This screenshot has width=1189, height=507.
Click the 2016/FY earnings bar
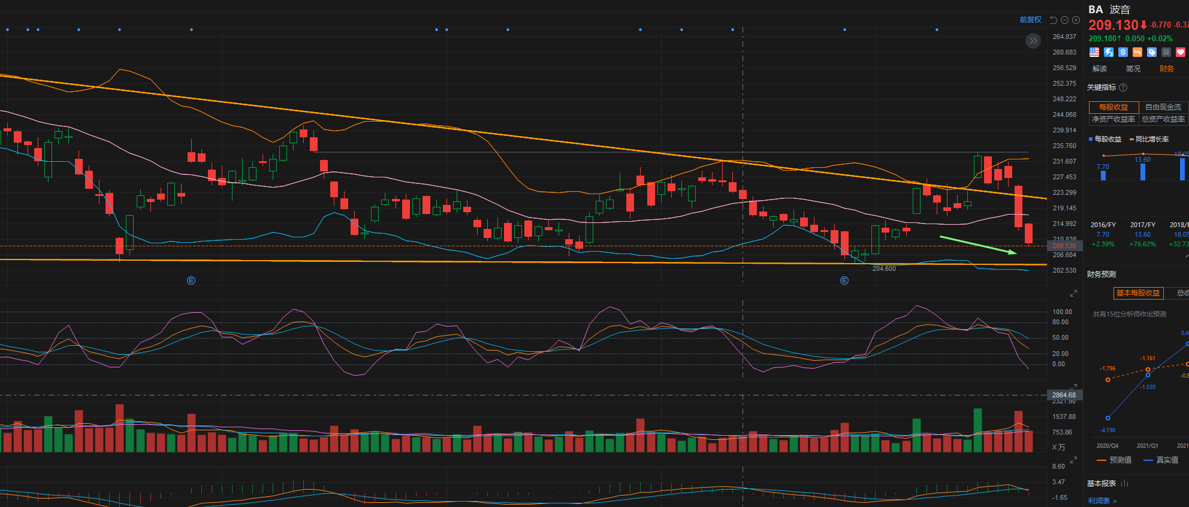point(1103,176)
